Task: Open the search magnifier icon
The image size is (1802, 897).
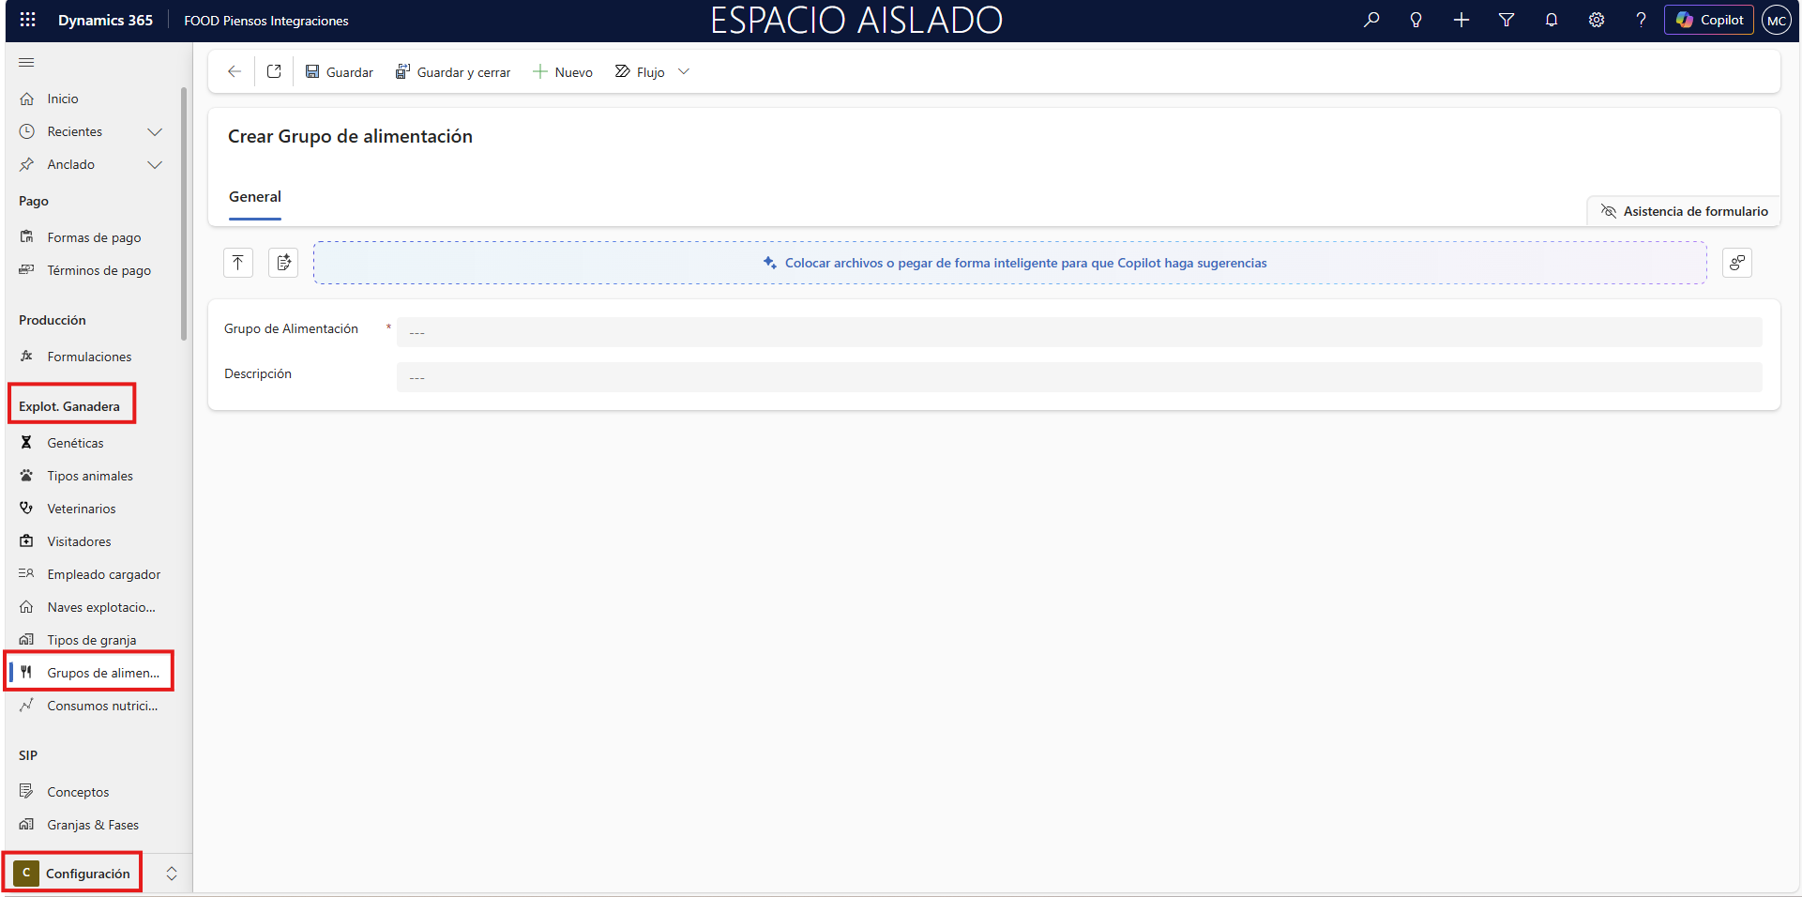Action: pyautogui.click(x=1371, y=20)
